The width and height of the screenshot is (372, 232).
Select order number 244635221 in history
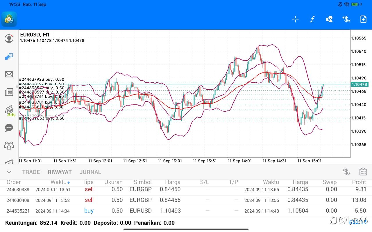[18, 211]
